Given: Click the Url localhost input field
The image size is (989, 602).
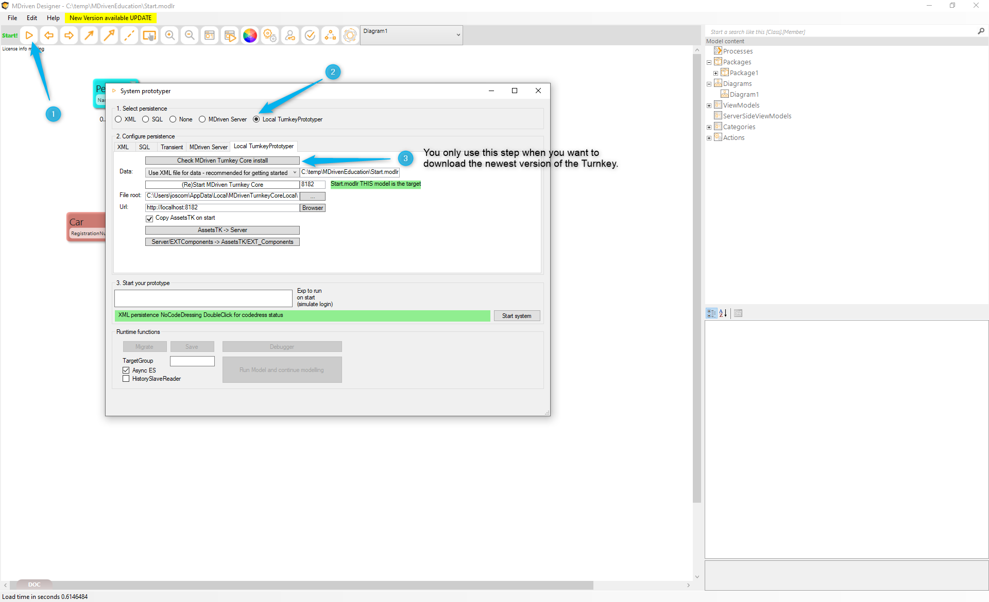Looking at the screenshot, I should (221, 208).
